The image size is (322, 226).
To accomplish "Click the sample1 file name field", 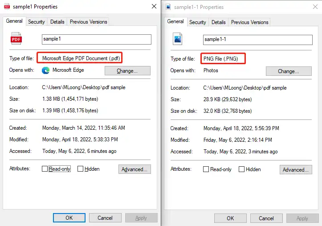I will coord(96,39).
